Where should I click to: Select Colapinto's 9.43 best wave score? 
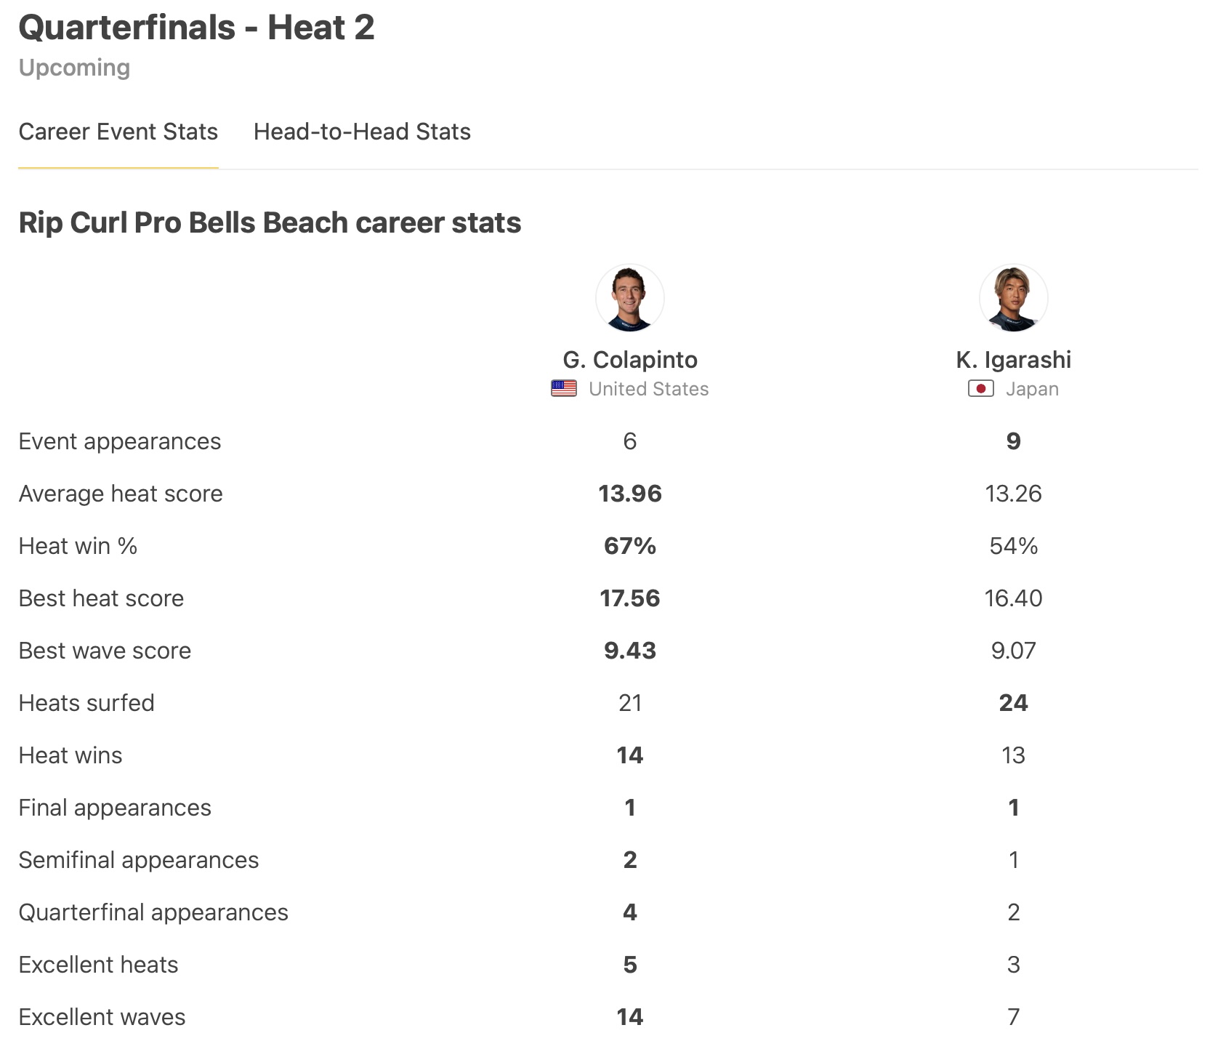click(629, 651)
